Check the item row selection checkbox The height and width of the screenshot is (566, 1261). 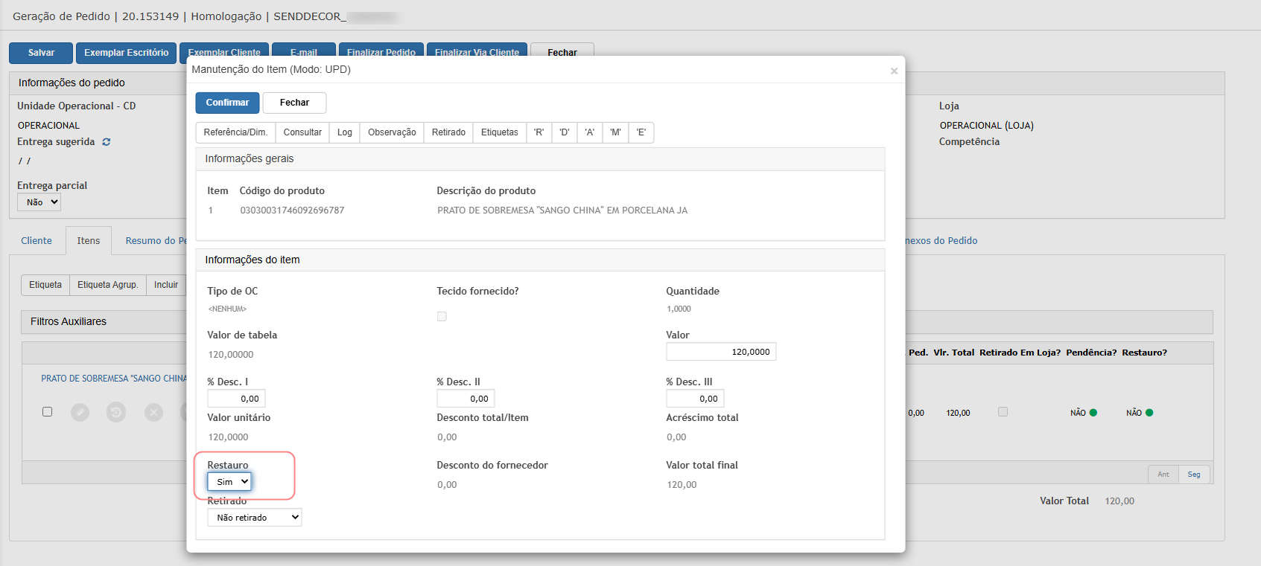pos(48,411)
